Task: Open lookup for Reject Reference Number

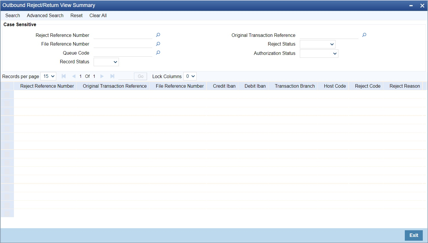Action: click(158, 35)
